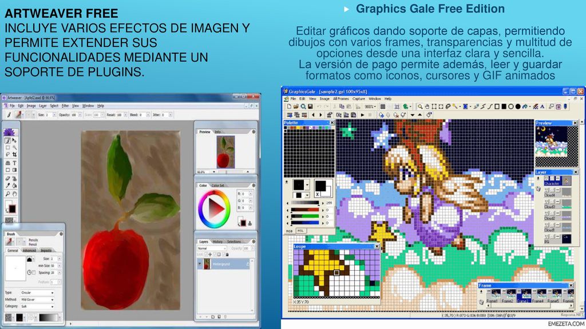Select the Zoom magnifier tool in Artweaver

coord(8,193)
